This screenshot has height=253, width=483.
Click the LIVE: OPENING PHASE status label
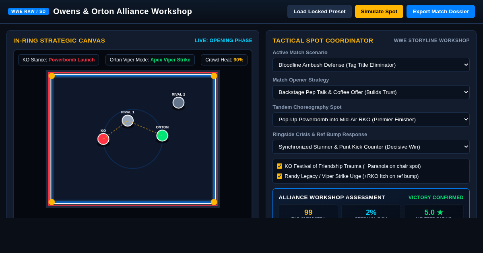[223, 41]
